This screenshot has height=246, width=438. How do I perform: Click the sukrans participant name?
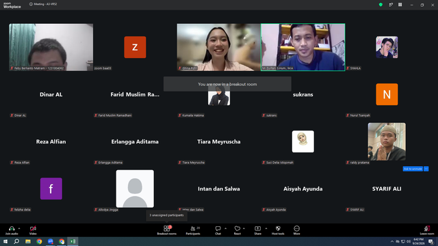click(x=302, y=94)
